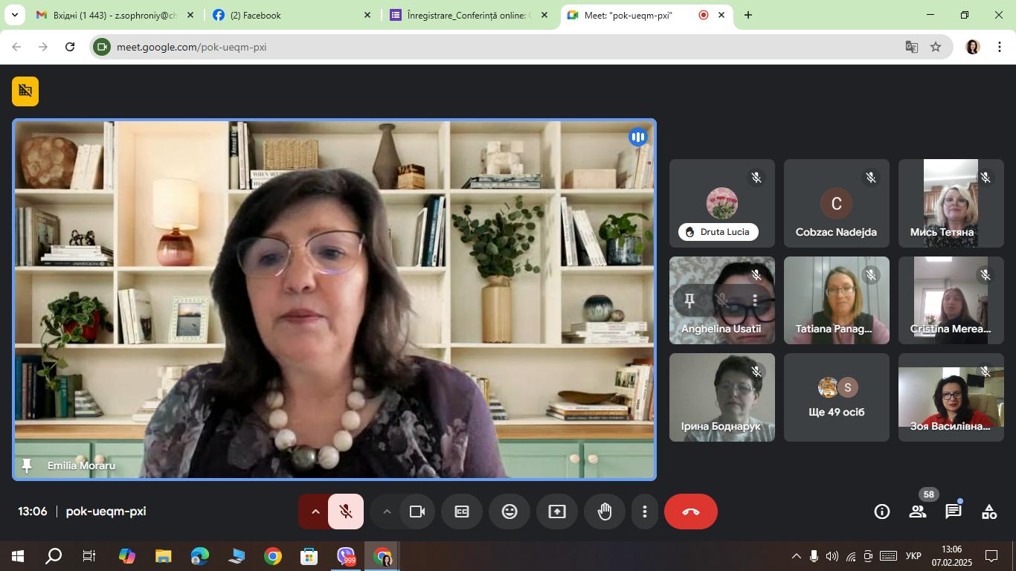
Task: Switch to the Facebook tab
Action: 292,15
